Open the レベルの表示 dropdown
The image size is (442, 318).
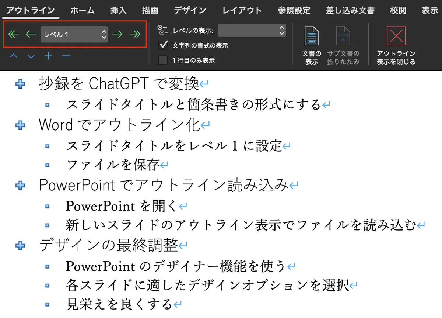[252, 31]
